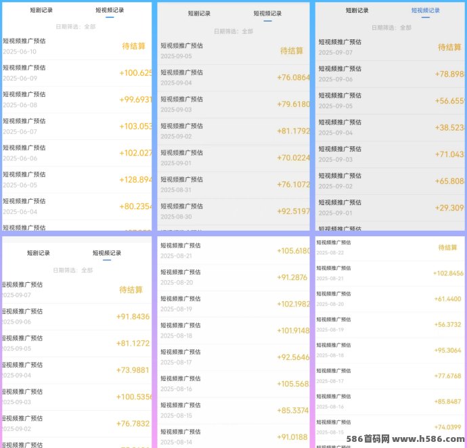Tap the +103.053 amount
The width and height of the screenshot is (467, 448).
click(135, 127)
